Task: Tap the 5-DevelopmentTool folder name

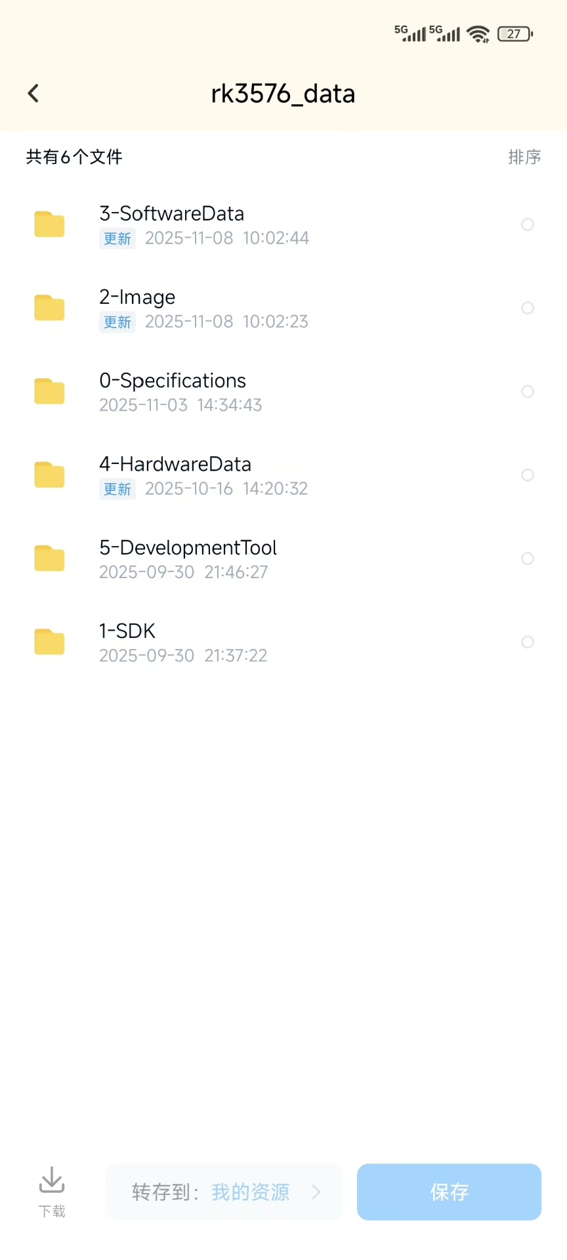Action: click(188, 547)
